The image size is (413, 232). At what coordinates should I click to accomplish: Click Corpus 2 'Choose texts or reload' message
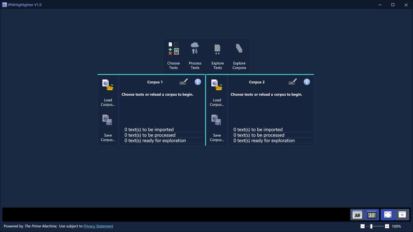266,95
